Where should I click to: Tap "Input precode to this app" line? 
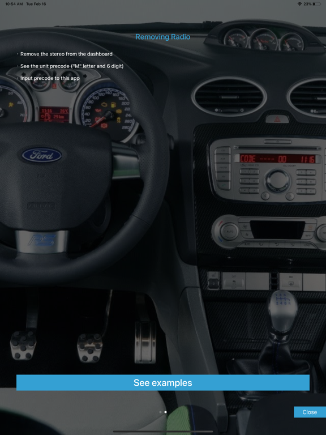click(x=50, y=78)
